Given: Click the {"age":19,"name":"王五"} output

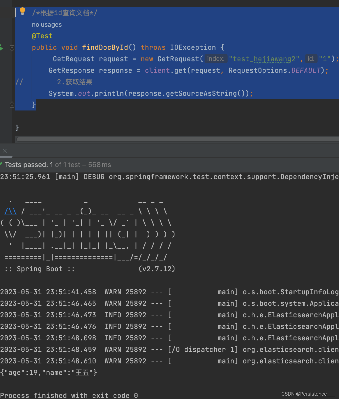Looking at the screenshot, I should 49,373.
